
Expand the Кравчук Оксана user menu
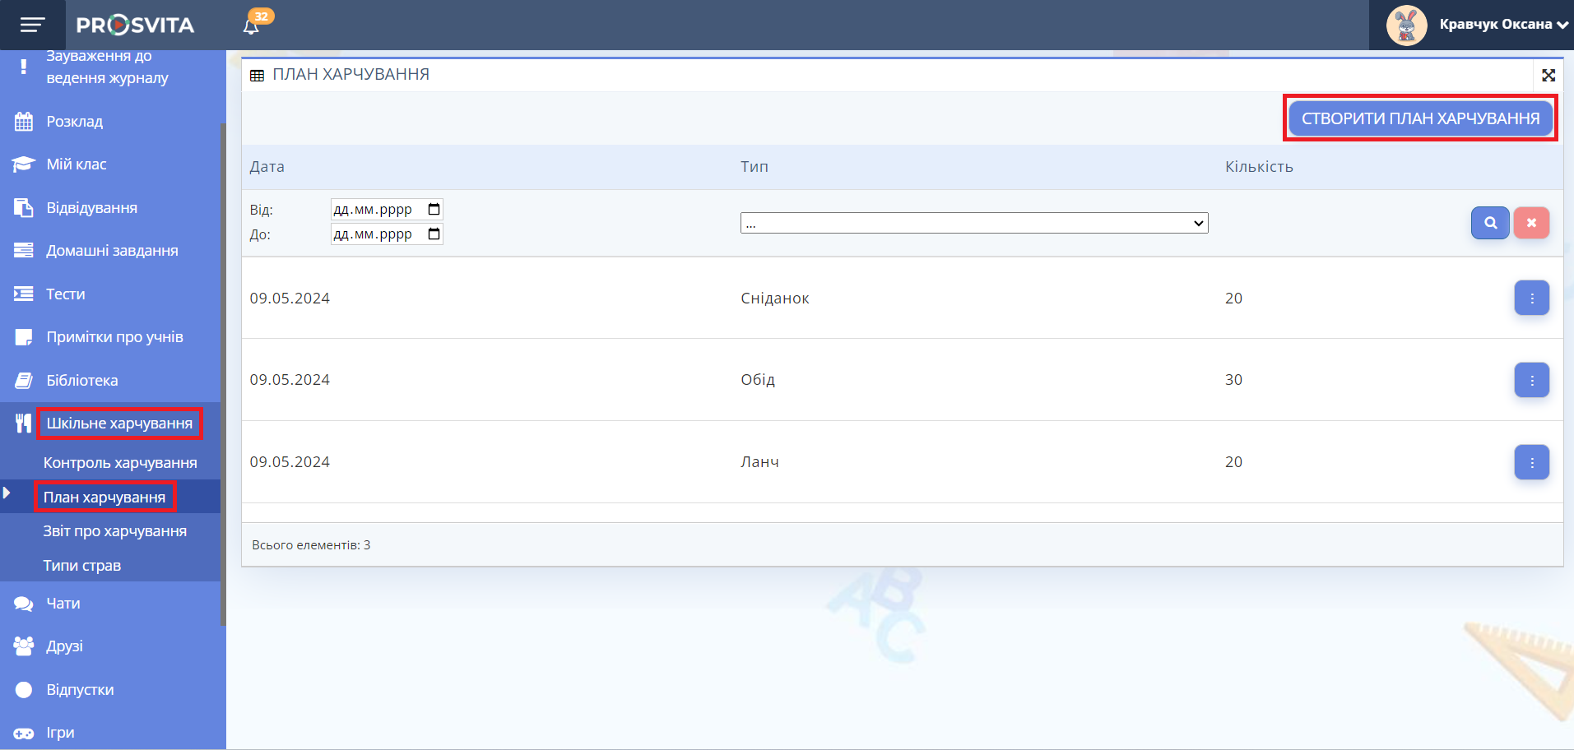(x=1503, y=25)
